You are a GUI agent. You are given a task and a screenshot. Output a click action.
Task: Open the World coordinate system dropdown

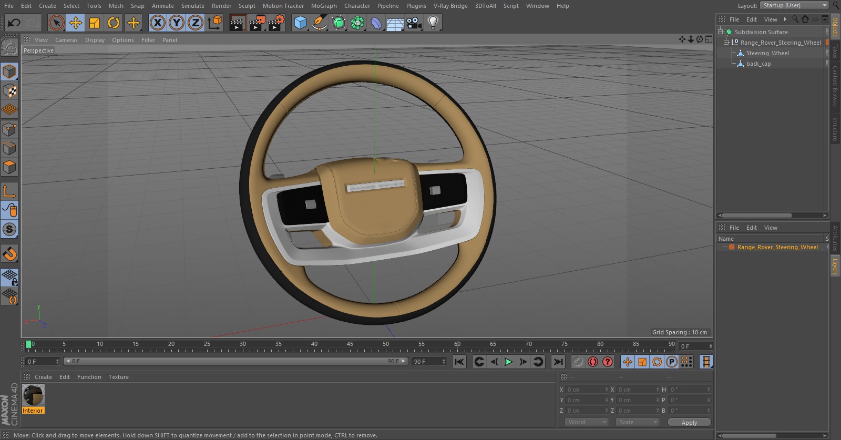point(587,422)
